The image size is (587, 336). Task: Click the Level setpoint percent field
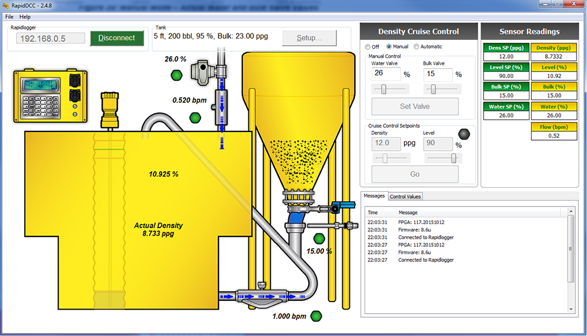[x=438, y=144]
